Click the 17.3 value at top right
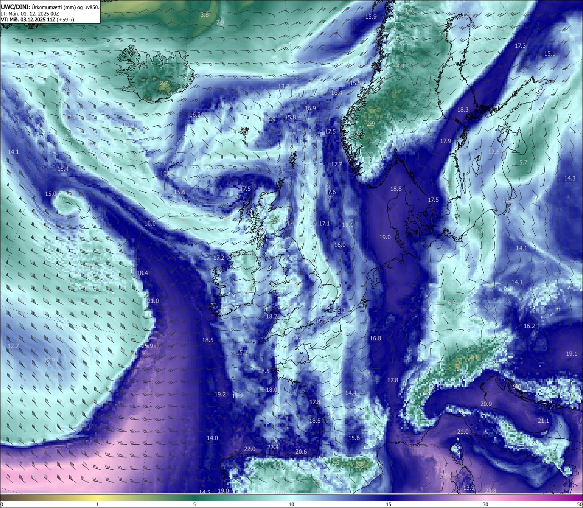The image size is (583, 508). click(520, 46)
